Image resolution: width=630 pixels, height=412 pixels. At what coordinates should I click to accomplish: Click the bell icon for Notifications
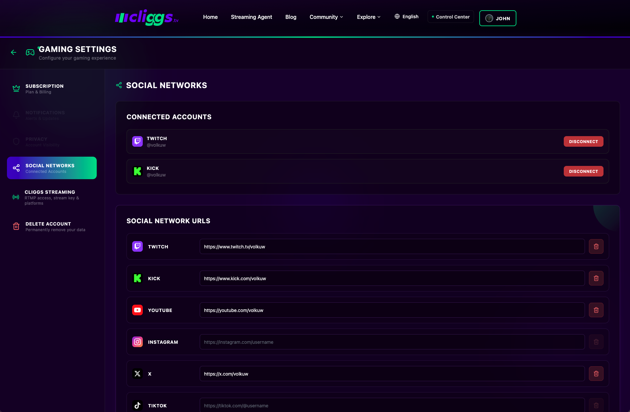point(16,115)
